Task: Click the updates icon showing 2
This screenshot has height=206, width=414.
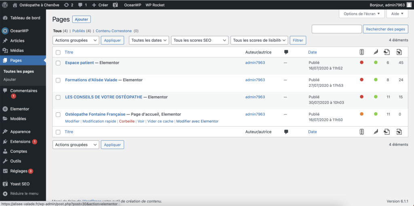Action: point(68,5)
